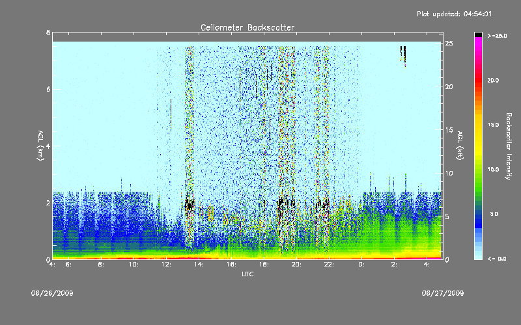Click the "10:" time tick label

click(x=134, y=265)
